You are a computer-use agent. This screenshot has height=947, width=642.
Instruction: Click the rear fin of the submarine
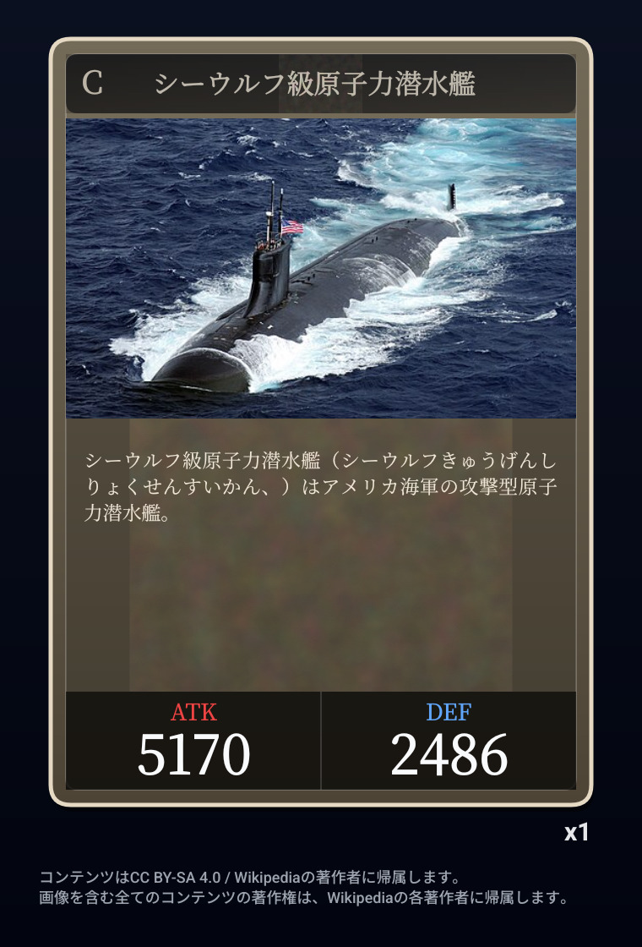coord(451,197)
